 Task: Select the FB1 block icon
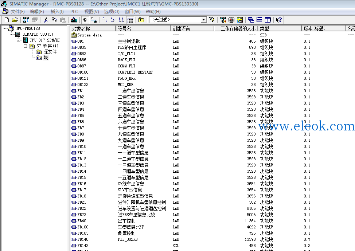coord(74,91)
